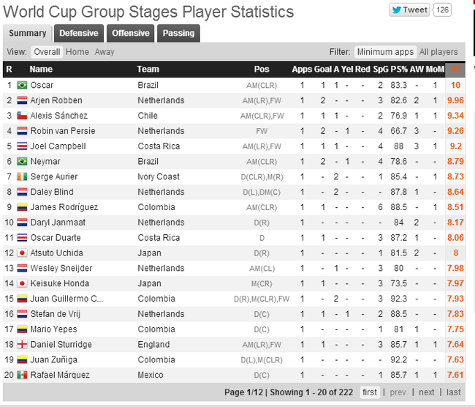Viewport: 475px width, 407px height.
Task: Click the 126 tweet count bubble
Action: [442, 10]
